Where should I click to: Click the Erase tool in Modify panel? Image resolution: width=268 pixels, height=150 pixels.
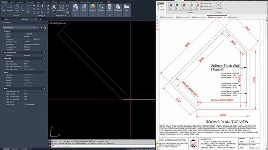tap(48, 6)
